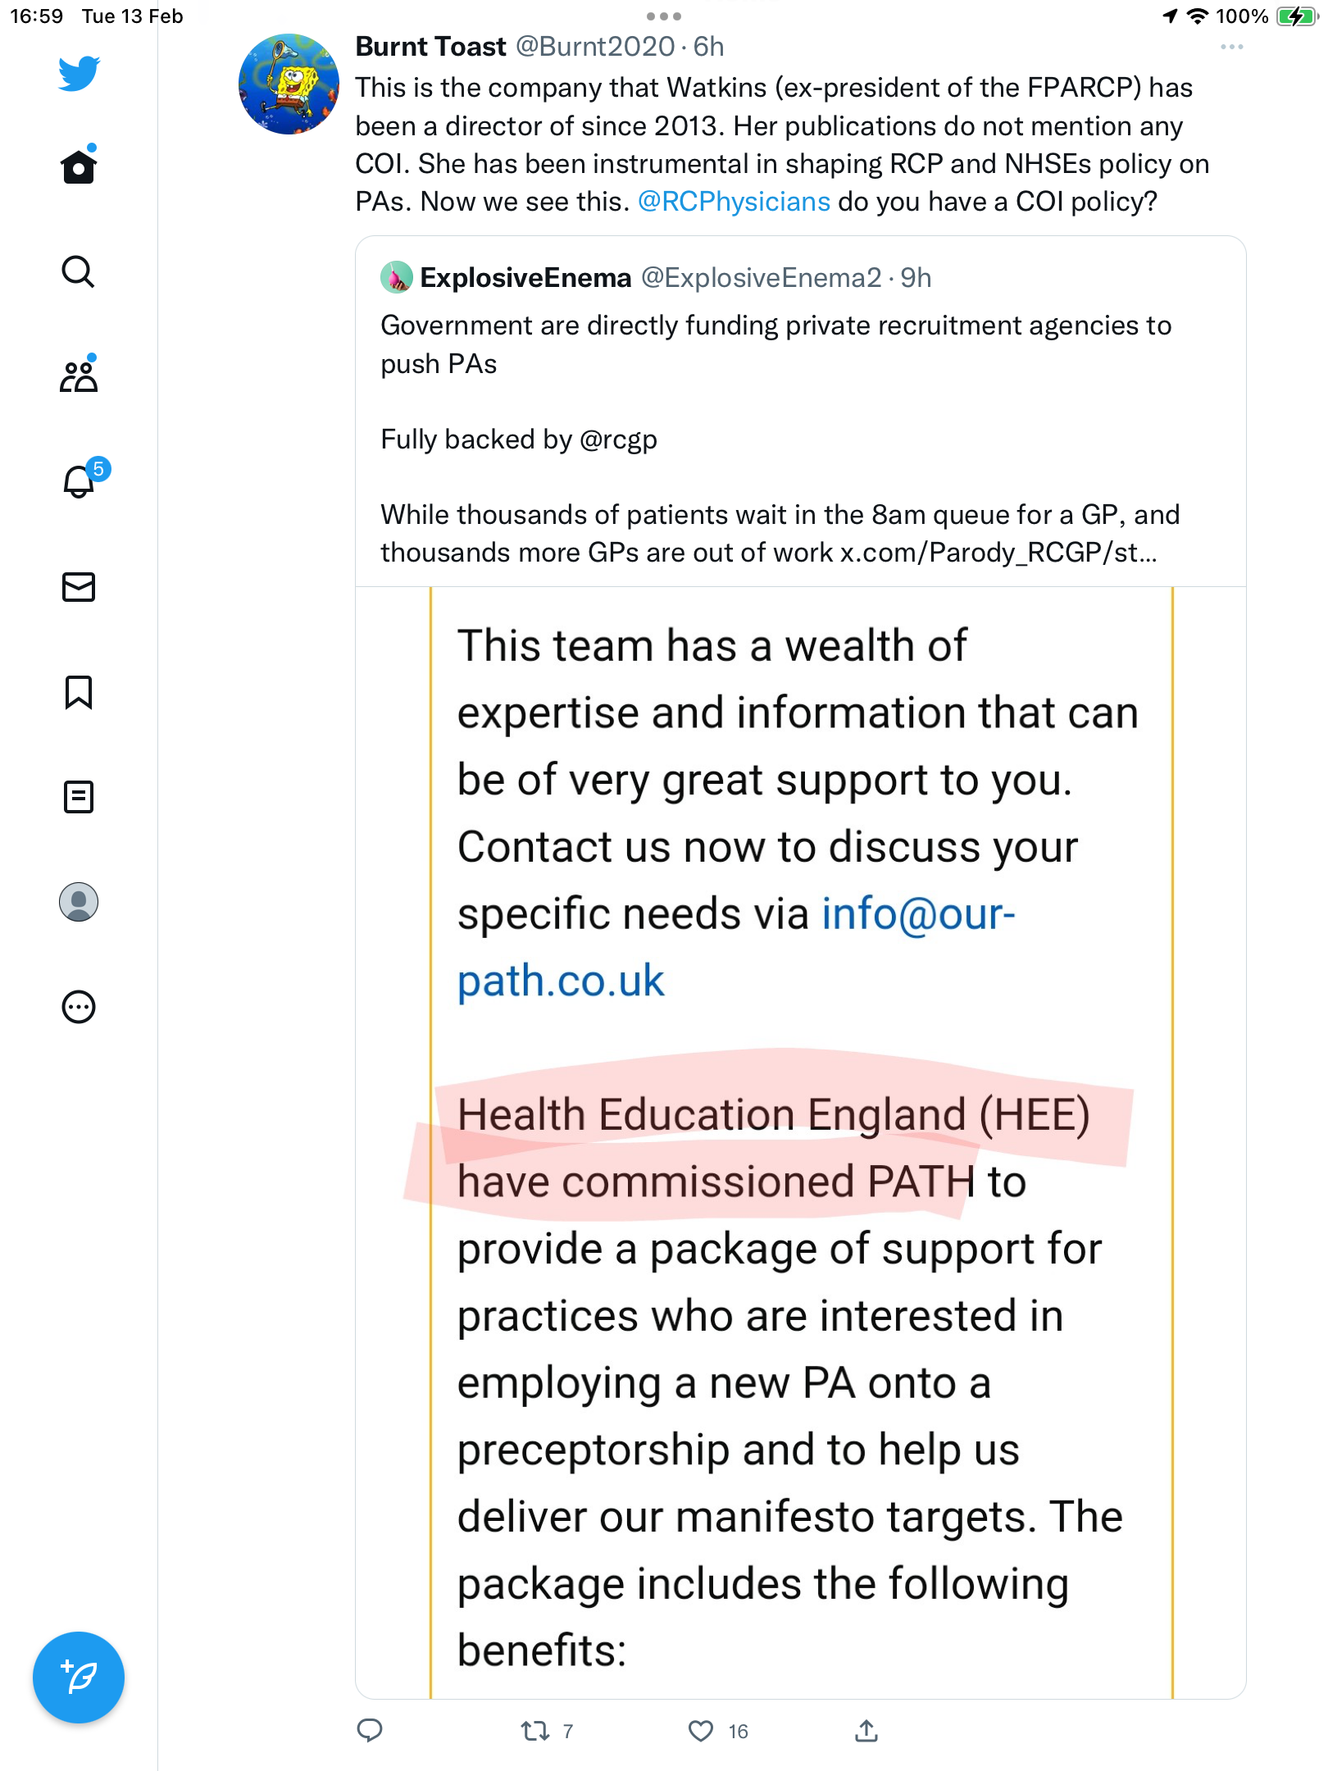Open the Search magnifier icon
Viewport: 1328px width, 1771px height.
point(79,271)
